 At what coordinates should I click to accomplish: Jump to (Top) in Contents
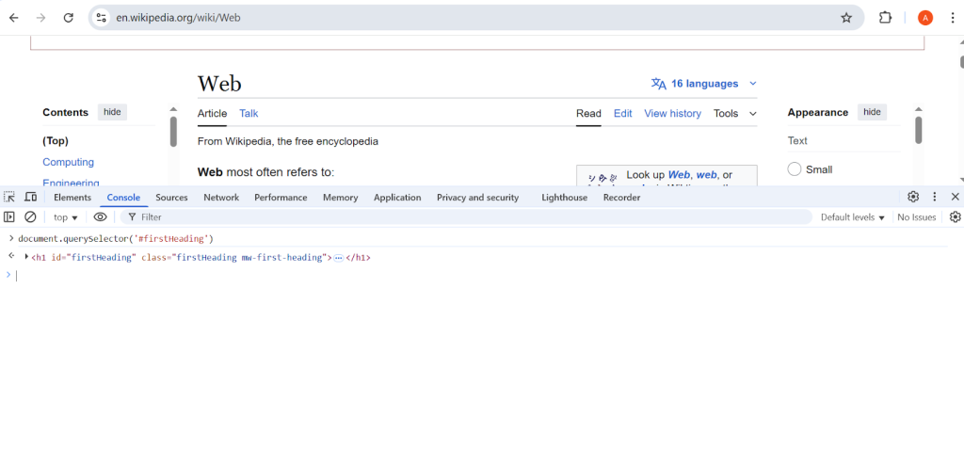pos(56,141)
